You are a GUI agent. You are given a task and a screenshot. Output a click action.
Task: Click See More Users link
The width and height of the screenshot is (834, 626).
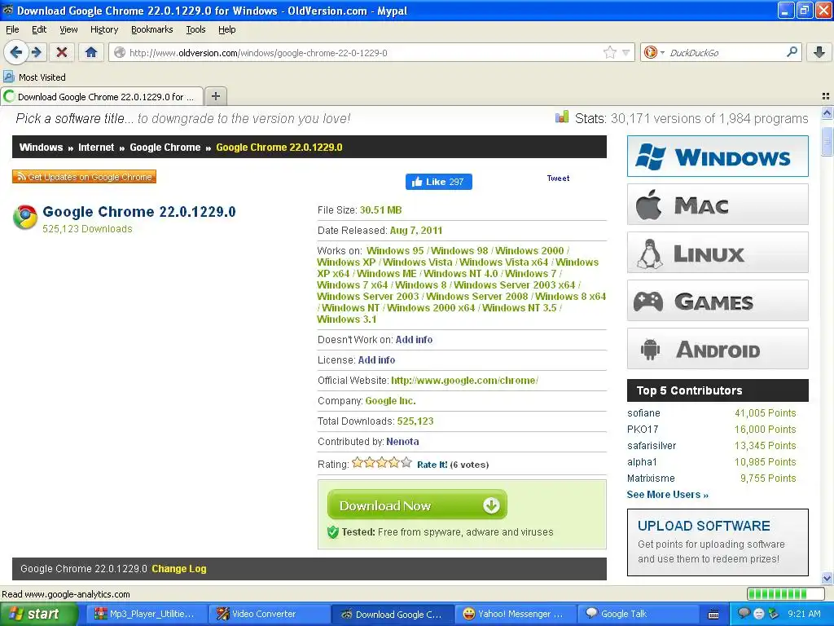coord(668,495)
